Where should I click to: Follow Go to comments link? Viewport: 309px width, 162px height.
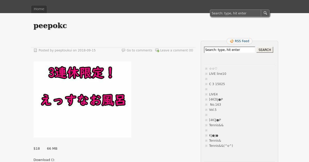[139, 50]
